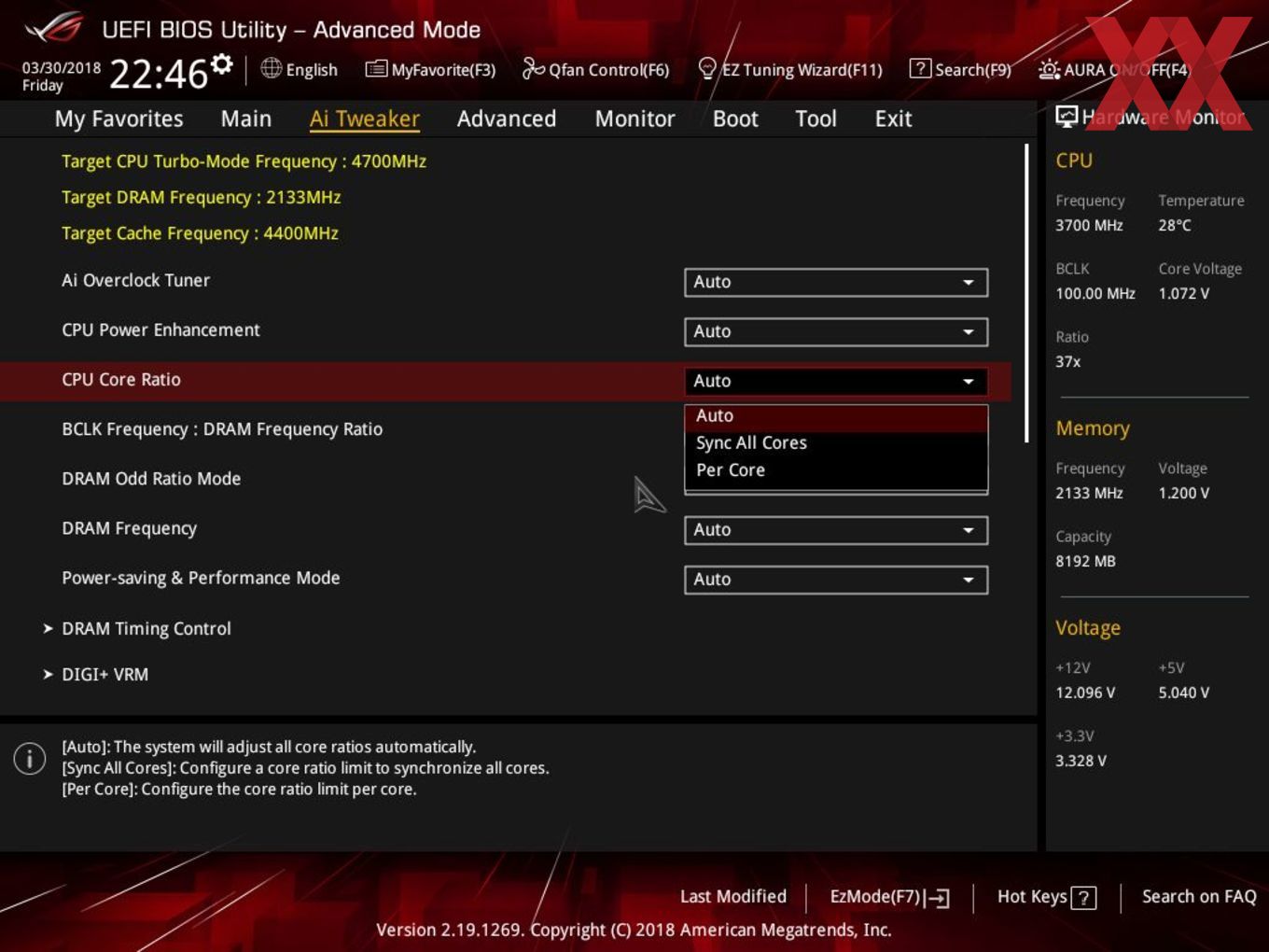Choose Sync All Cores option
The image size is (1269, 952).
(836, 443)
